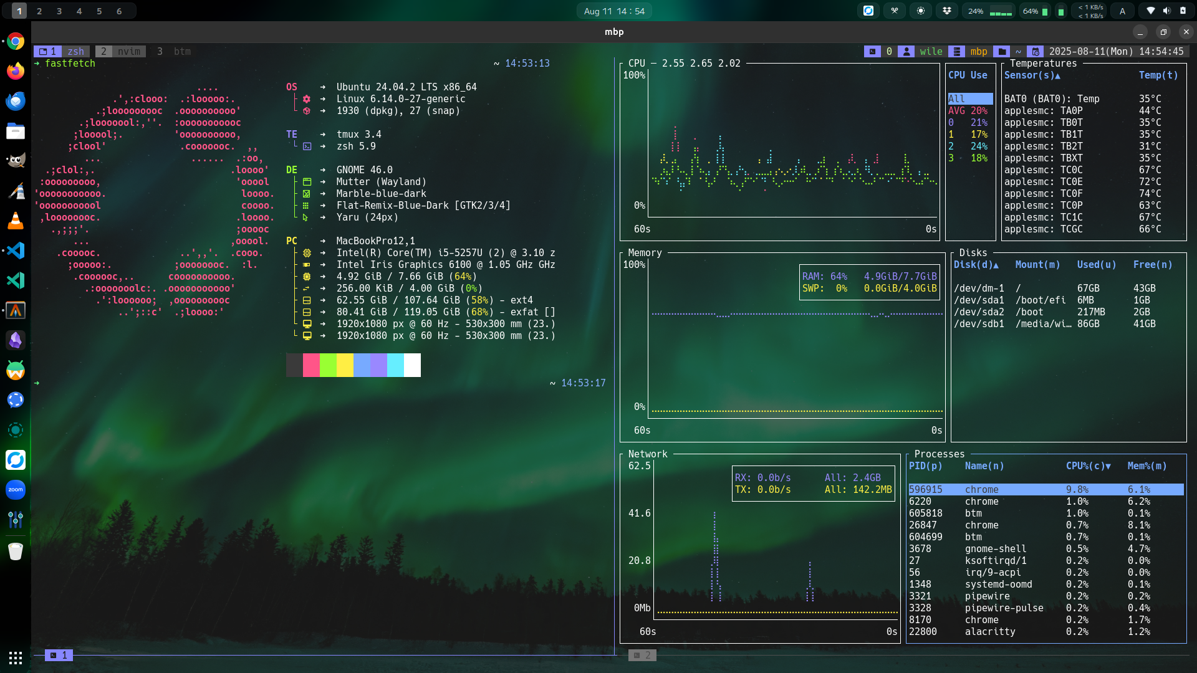
Task: Select the gnome-shell process row
Action: pyautogui.click(x=1046, y=548)
